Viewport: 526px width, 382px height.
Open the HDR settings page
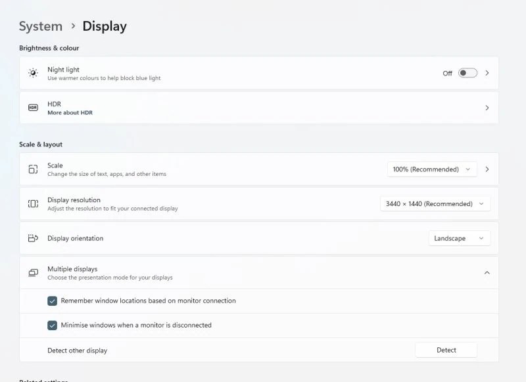pos(487,107)
